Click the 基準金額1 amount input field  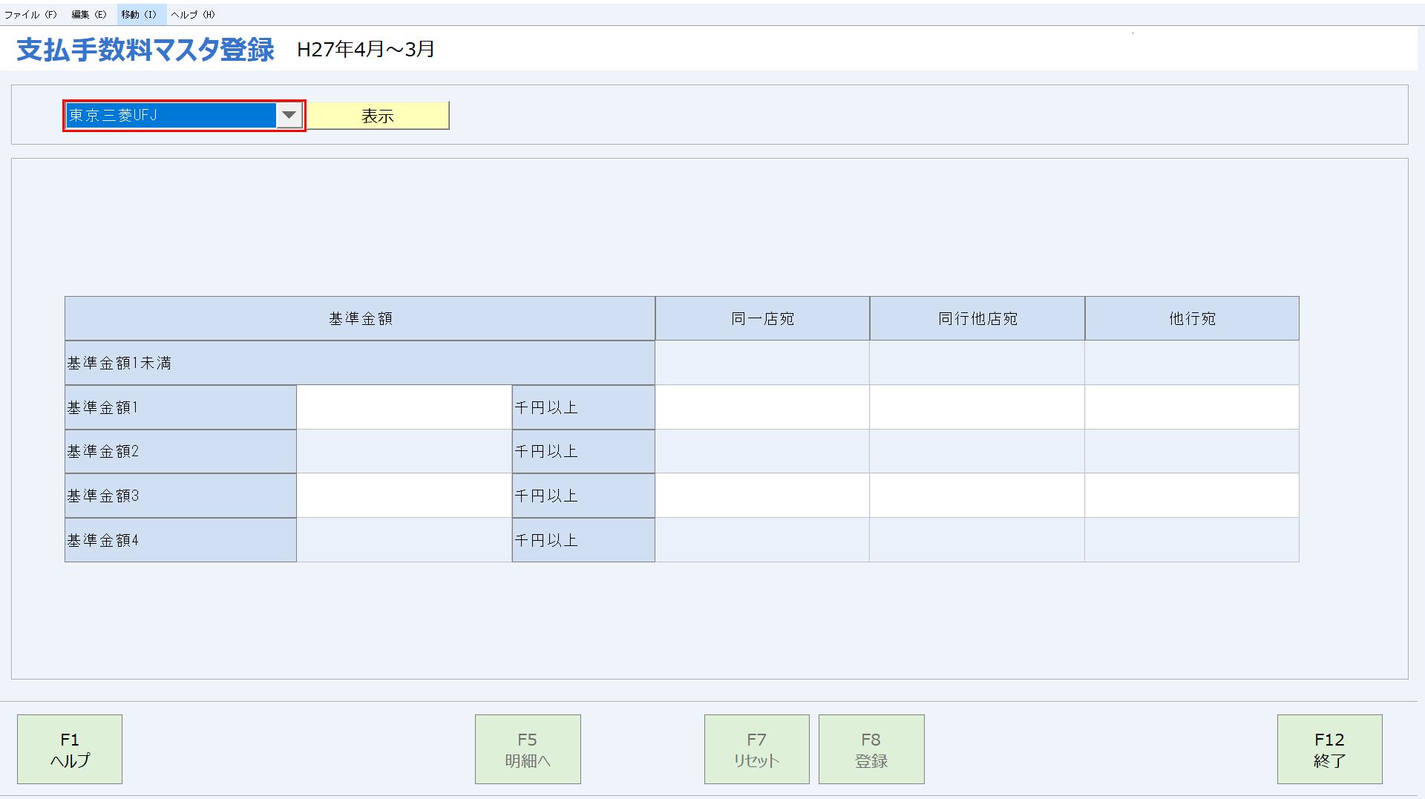(x=404, y=407)
